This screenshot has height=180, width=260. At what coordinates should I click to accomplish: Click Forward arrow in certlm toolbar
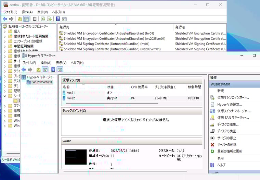tap(11, 19)
